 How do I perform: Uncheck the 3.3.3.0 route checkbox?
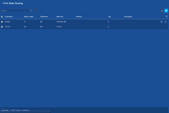coord(2,27)
